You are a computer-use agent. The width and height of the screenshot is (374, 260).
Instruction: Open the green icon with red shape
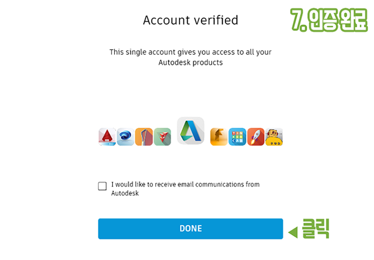point(162,137)
